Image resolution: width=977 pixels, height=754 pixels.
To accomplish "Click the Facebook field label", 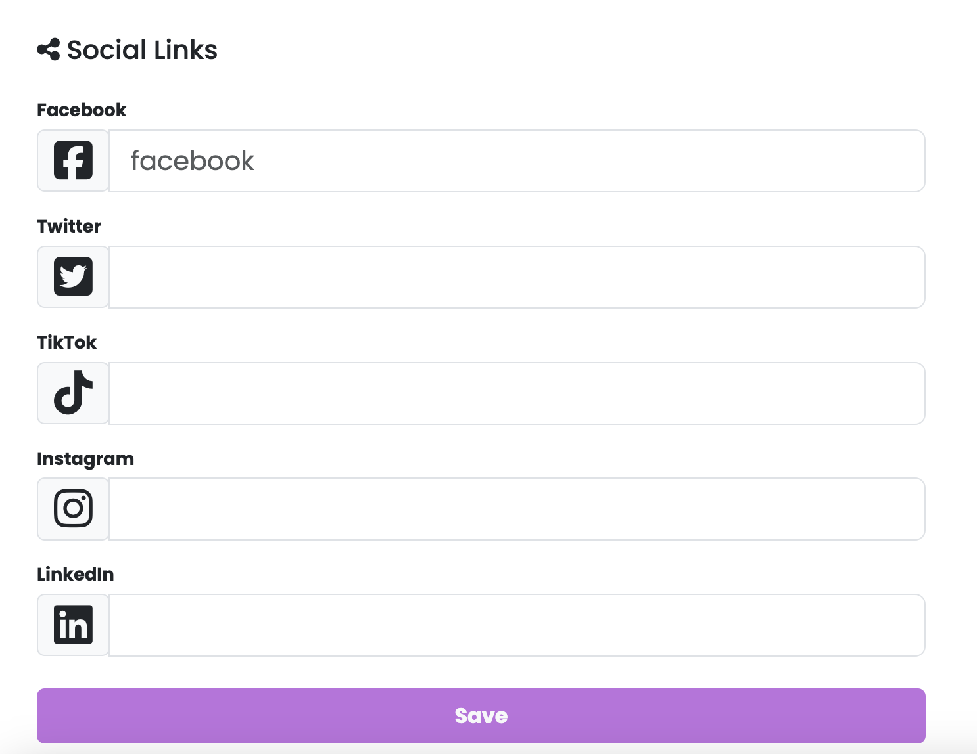I will (82, 110).
